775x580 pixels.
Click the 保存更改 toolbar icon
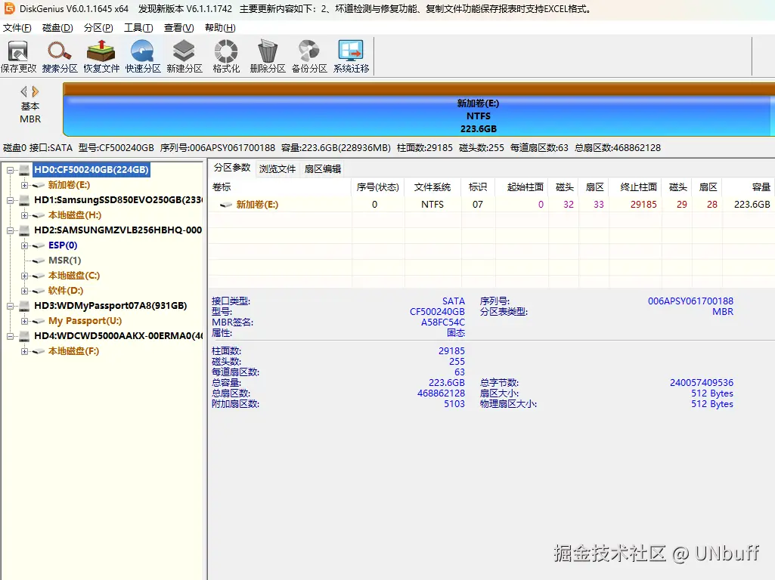click(18, 57)
